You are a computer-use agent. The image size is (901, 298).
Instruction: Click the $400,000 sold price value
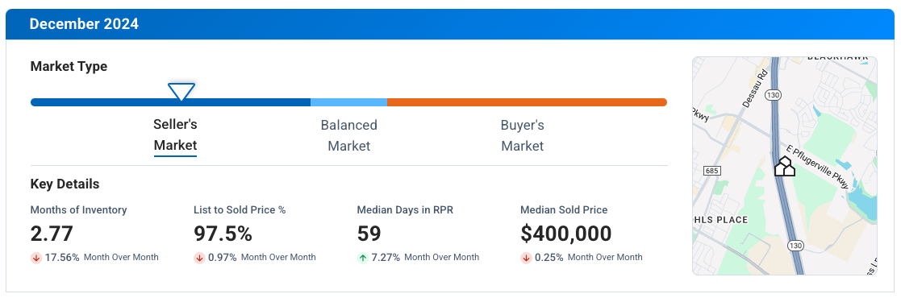coord(566,234)
